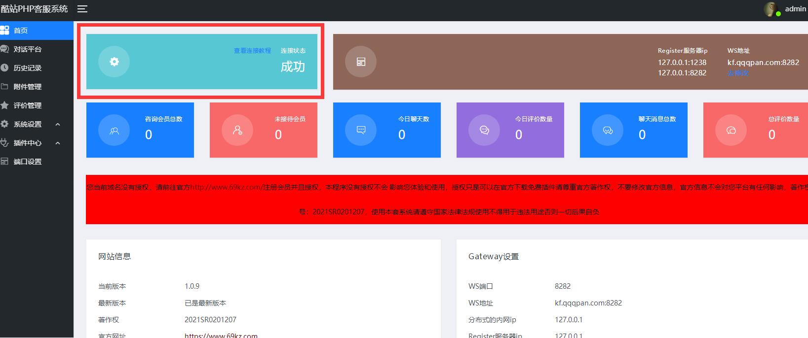Click the bubble icon for 今日评价数量
808x338 pixels.
[x=484, y=131]
